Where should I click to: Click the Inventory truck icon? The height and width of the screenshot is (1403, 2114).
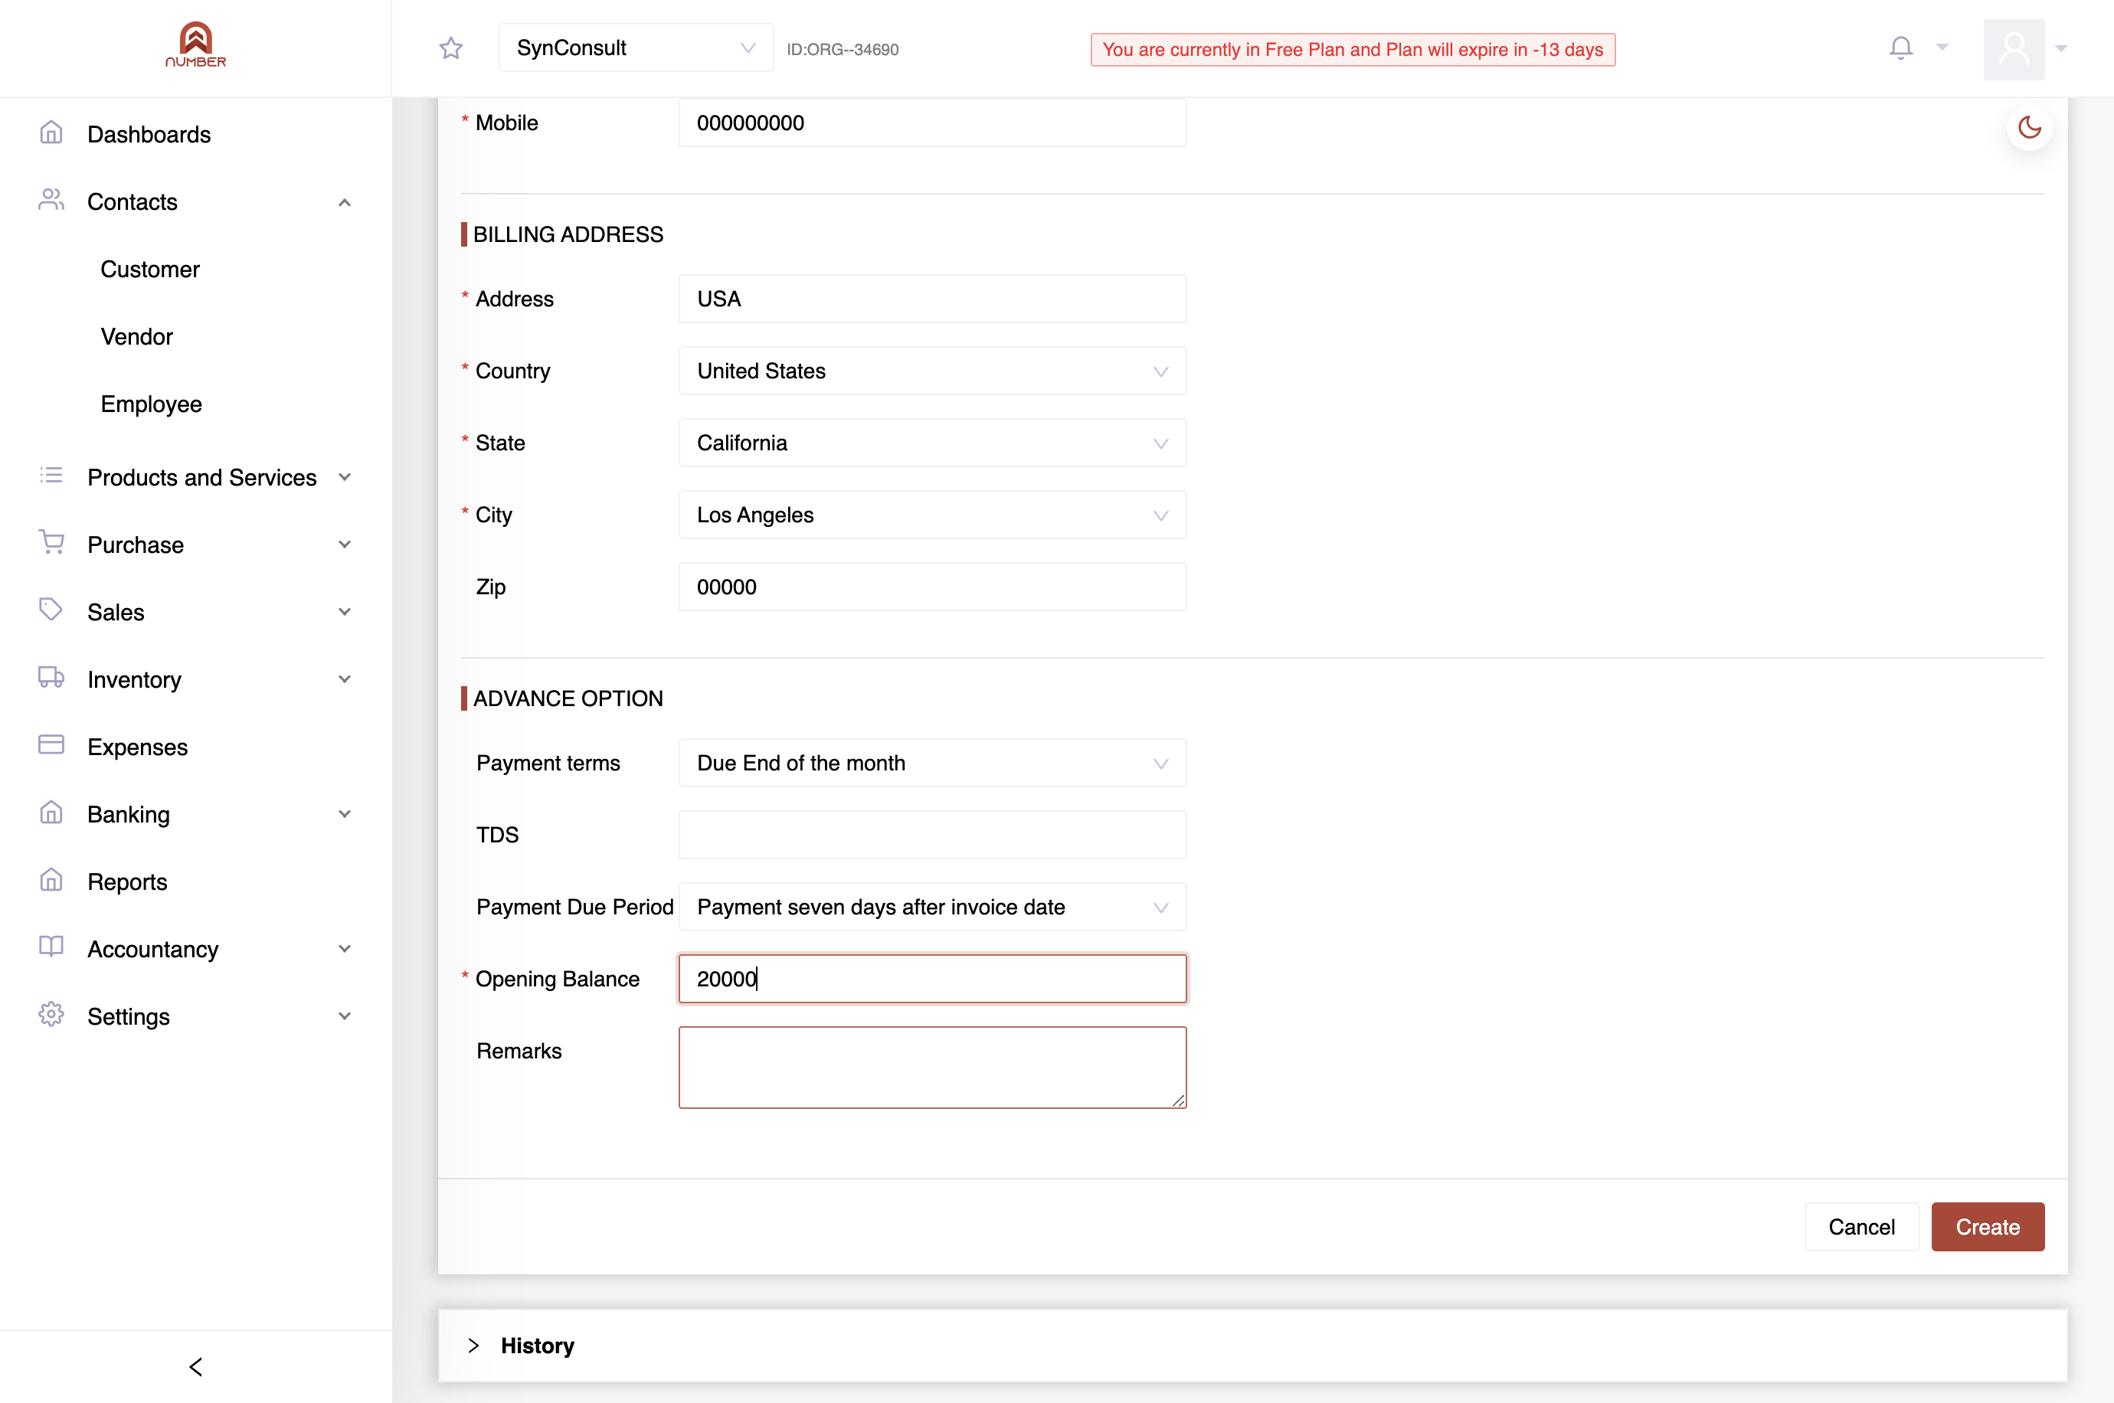coord(51,679)
